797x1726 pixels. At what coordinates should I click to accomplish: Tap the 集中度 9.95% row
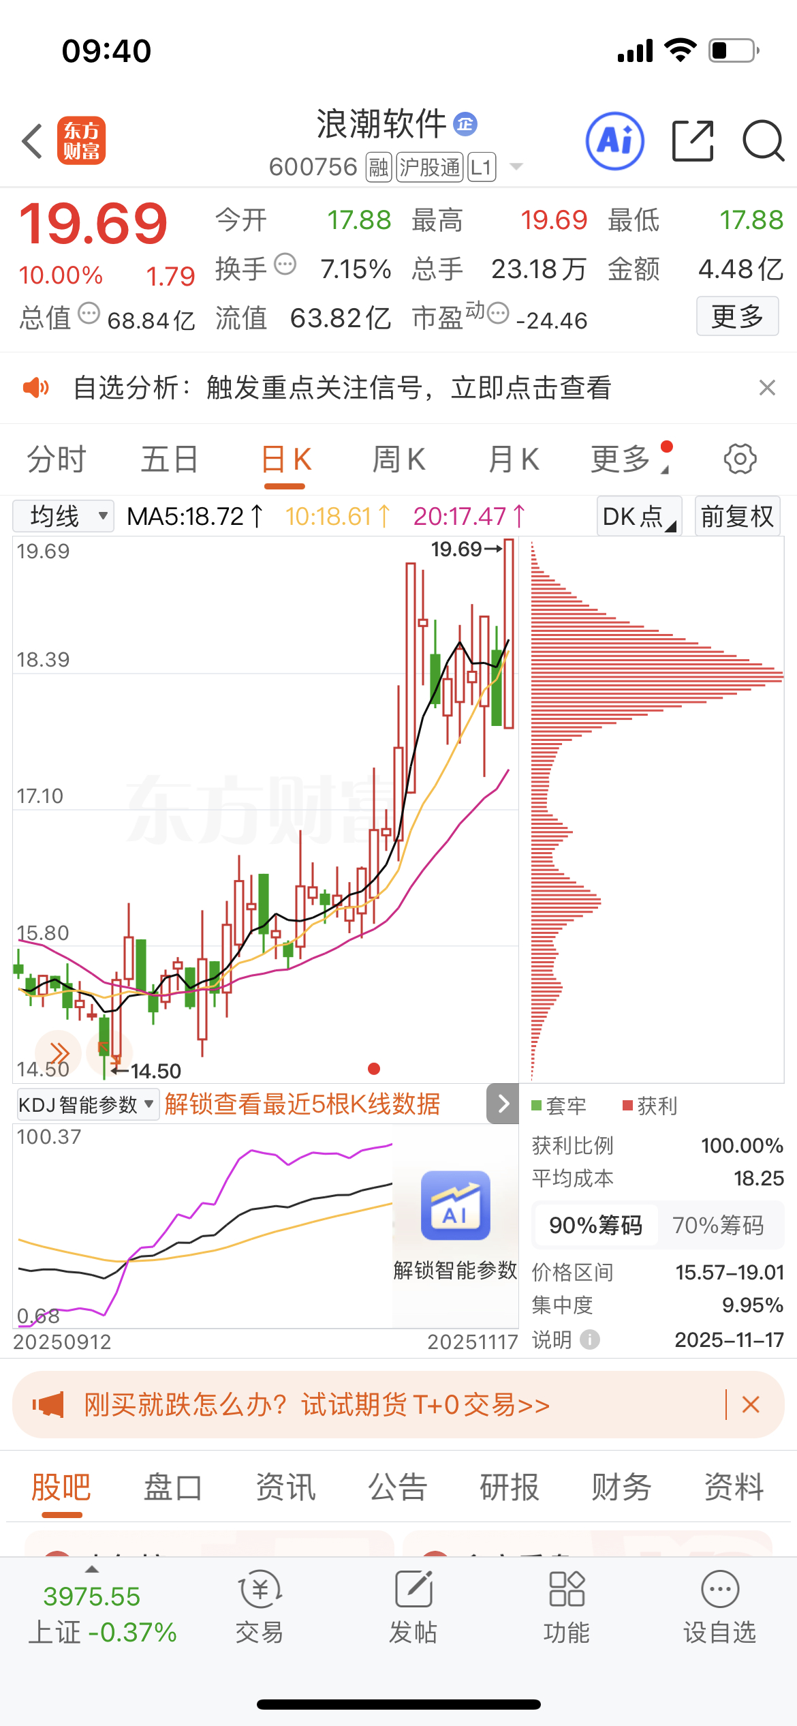click(x=657, y=1305)
